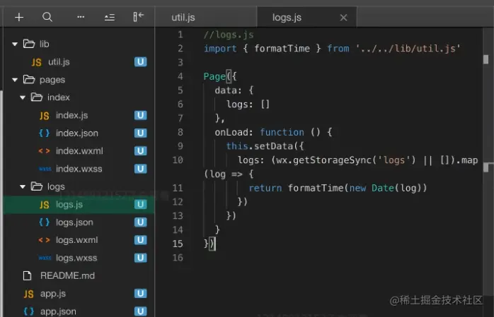
Task: Open index.wxss file
Action: [79, 169]
